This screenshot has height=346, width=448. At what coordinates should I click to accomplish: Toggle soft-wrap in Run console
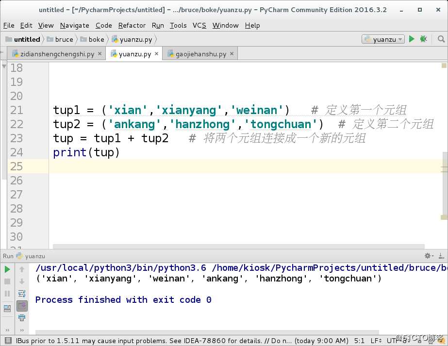pyautogui.click(x=22, y=294)
